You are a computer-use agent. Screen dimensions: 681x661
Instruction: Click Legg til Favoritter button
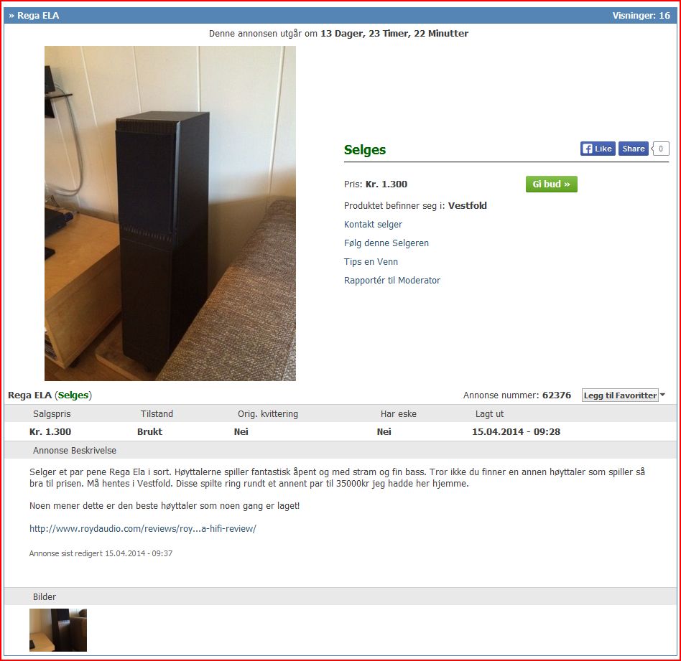620,395
